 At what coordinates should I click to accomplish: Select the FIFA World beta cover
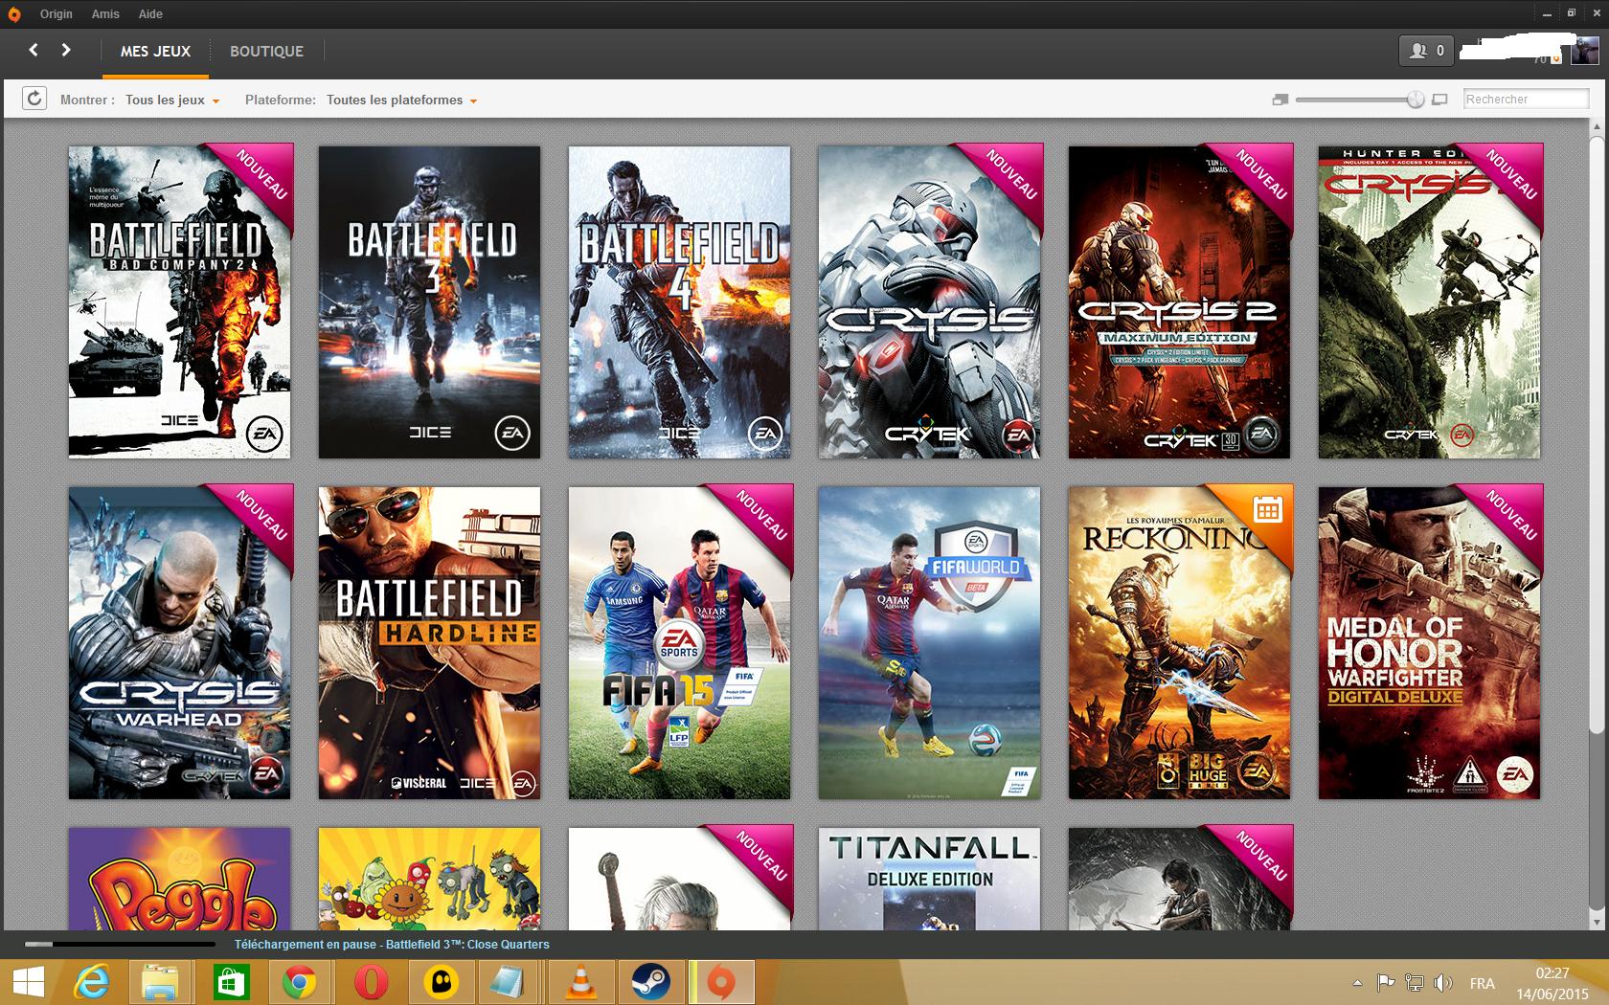click(x=929, y=642)
